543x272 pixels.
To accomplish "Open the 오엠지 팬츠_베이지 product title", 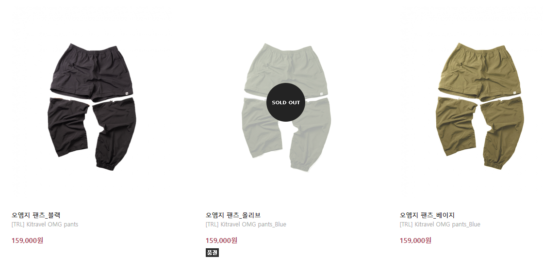I will [427, 215].
